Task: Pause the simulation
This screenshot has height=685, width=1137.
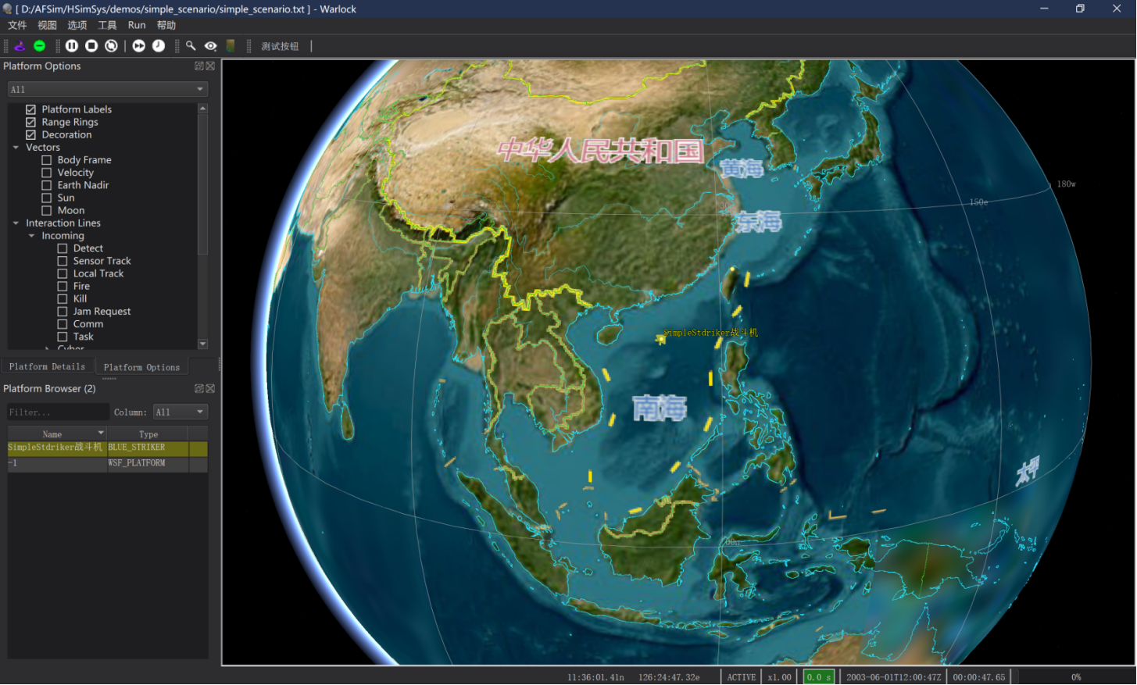Action: click(x=72, y=46)
